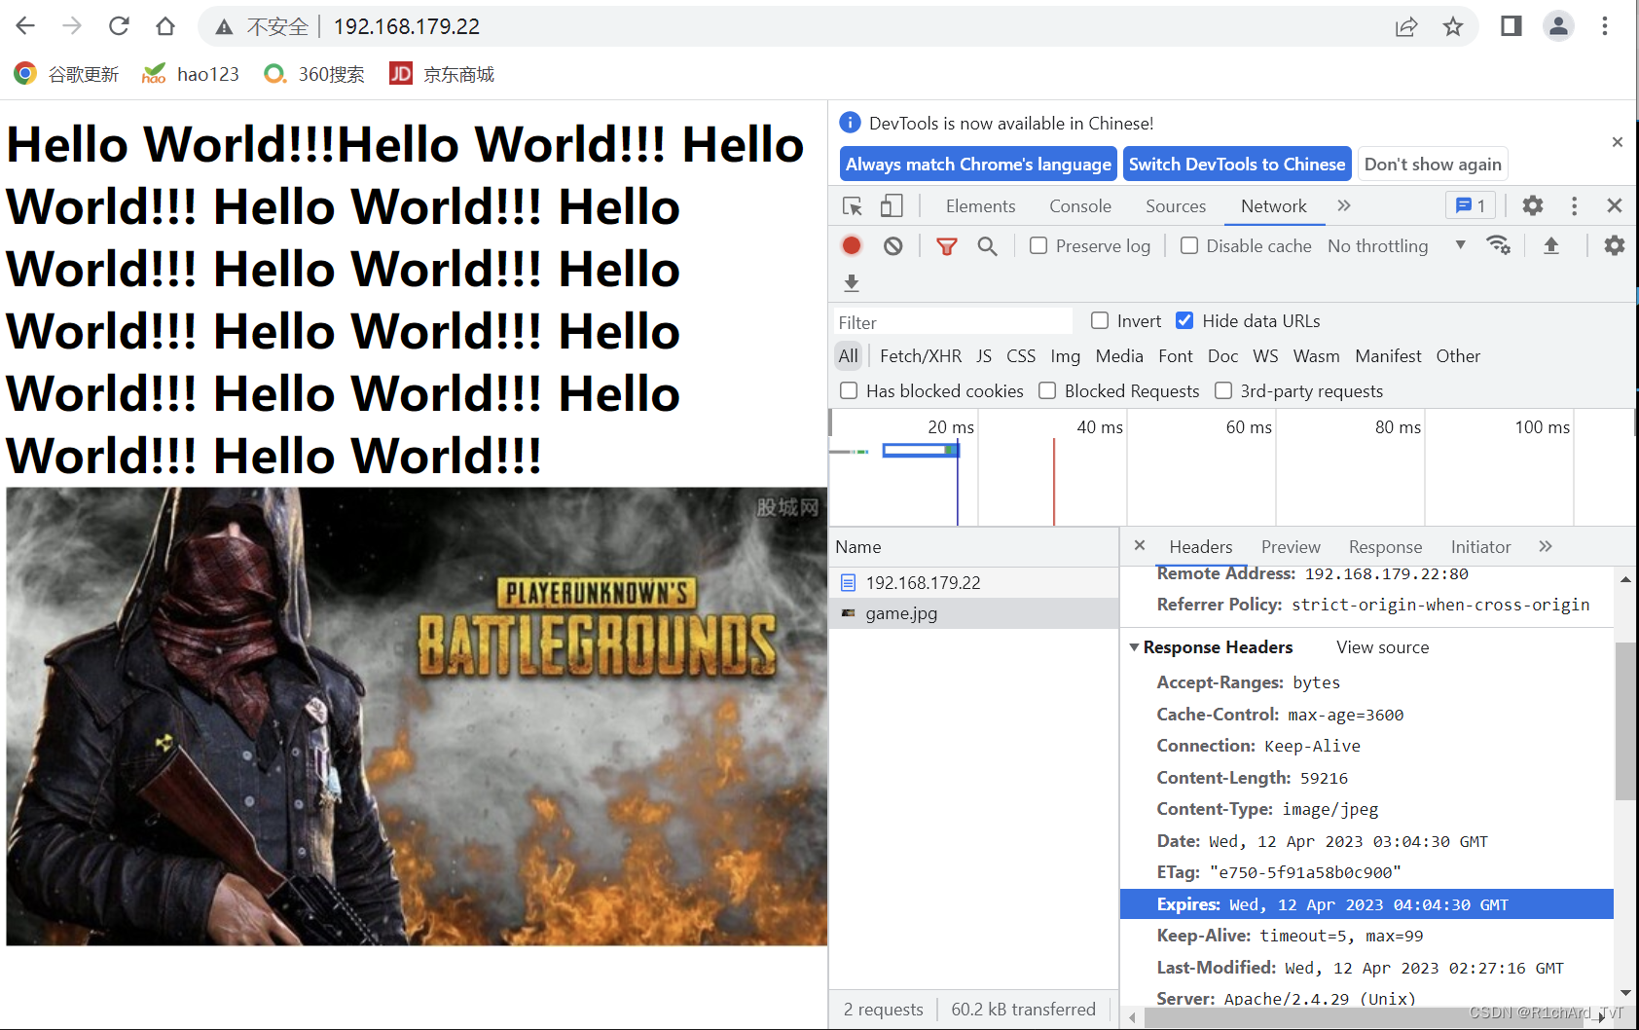
Task: Activate the DevTools inspect element picker
Action: pyautogui.click(x=853, y=206)
